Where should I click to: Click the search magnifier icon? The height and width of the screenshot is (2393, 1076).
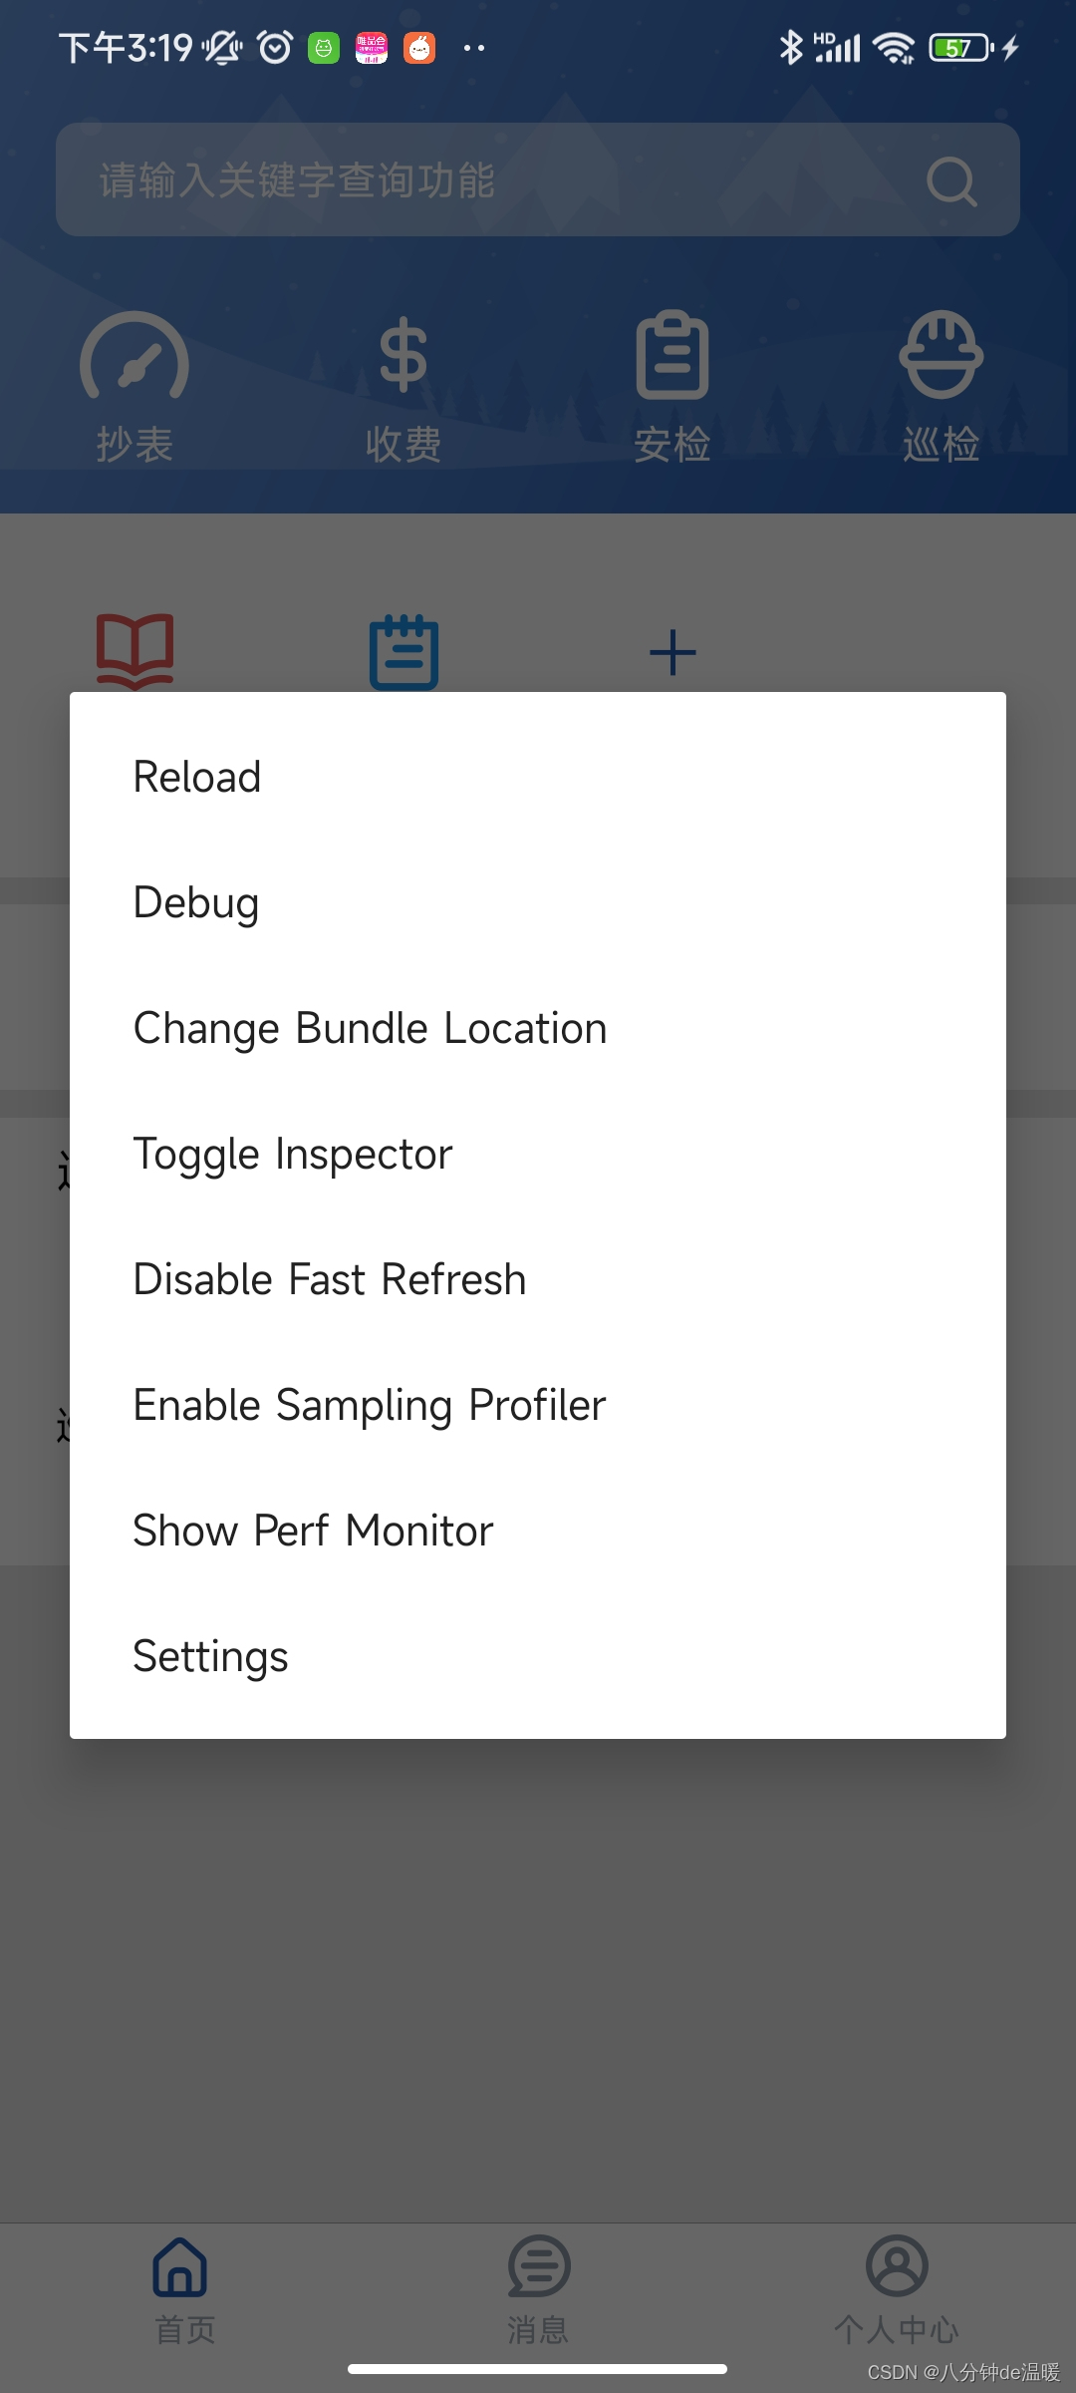click(951, 181)
